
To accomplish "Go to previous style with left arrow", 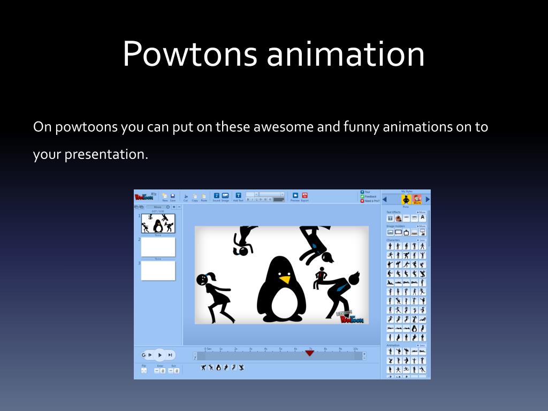I will [x=384, y=199].
